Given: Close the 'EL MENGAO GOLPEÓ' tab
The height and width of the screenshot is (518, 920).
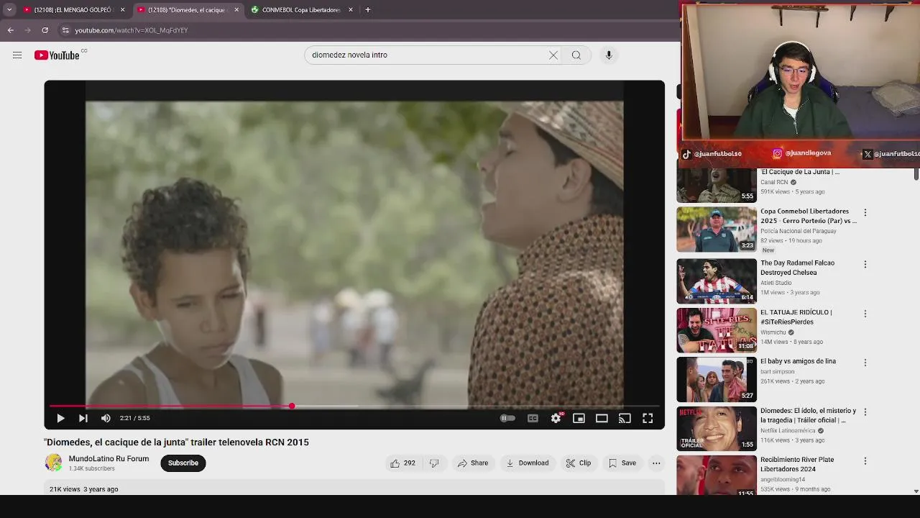Looking at the screenshot, I should click(122, 10).
